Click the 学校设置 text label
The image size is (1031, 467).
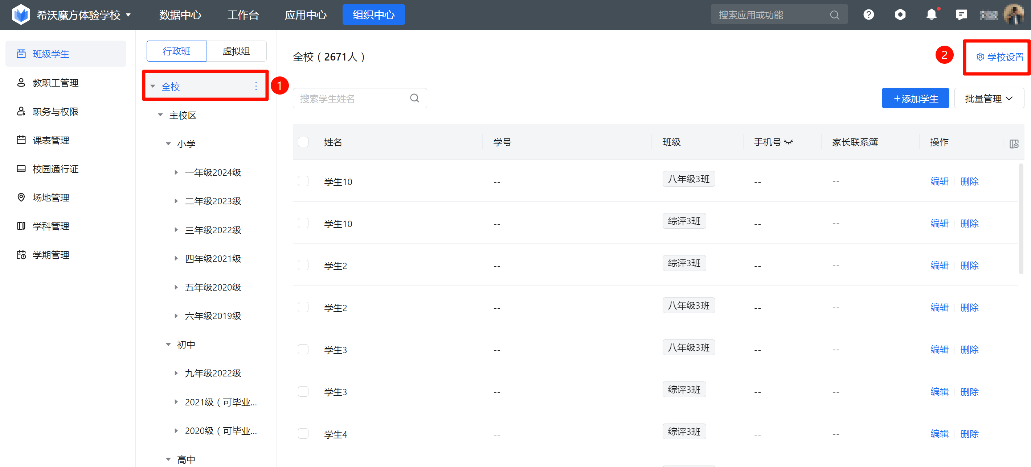tap(1005, 57)
